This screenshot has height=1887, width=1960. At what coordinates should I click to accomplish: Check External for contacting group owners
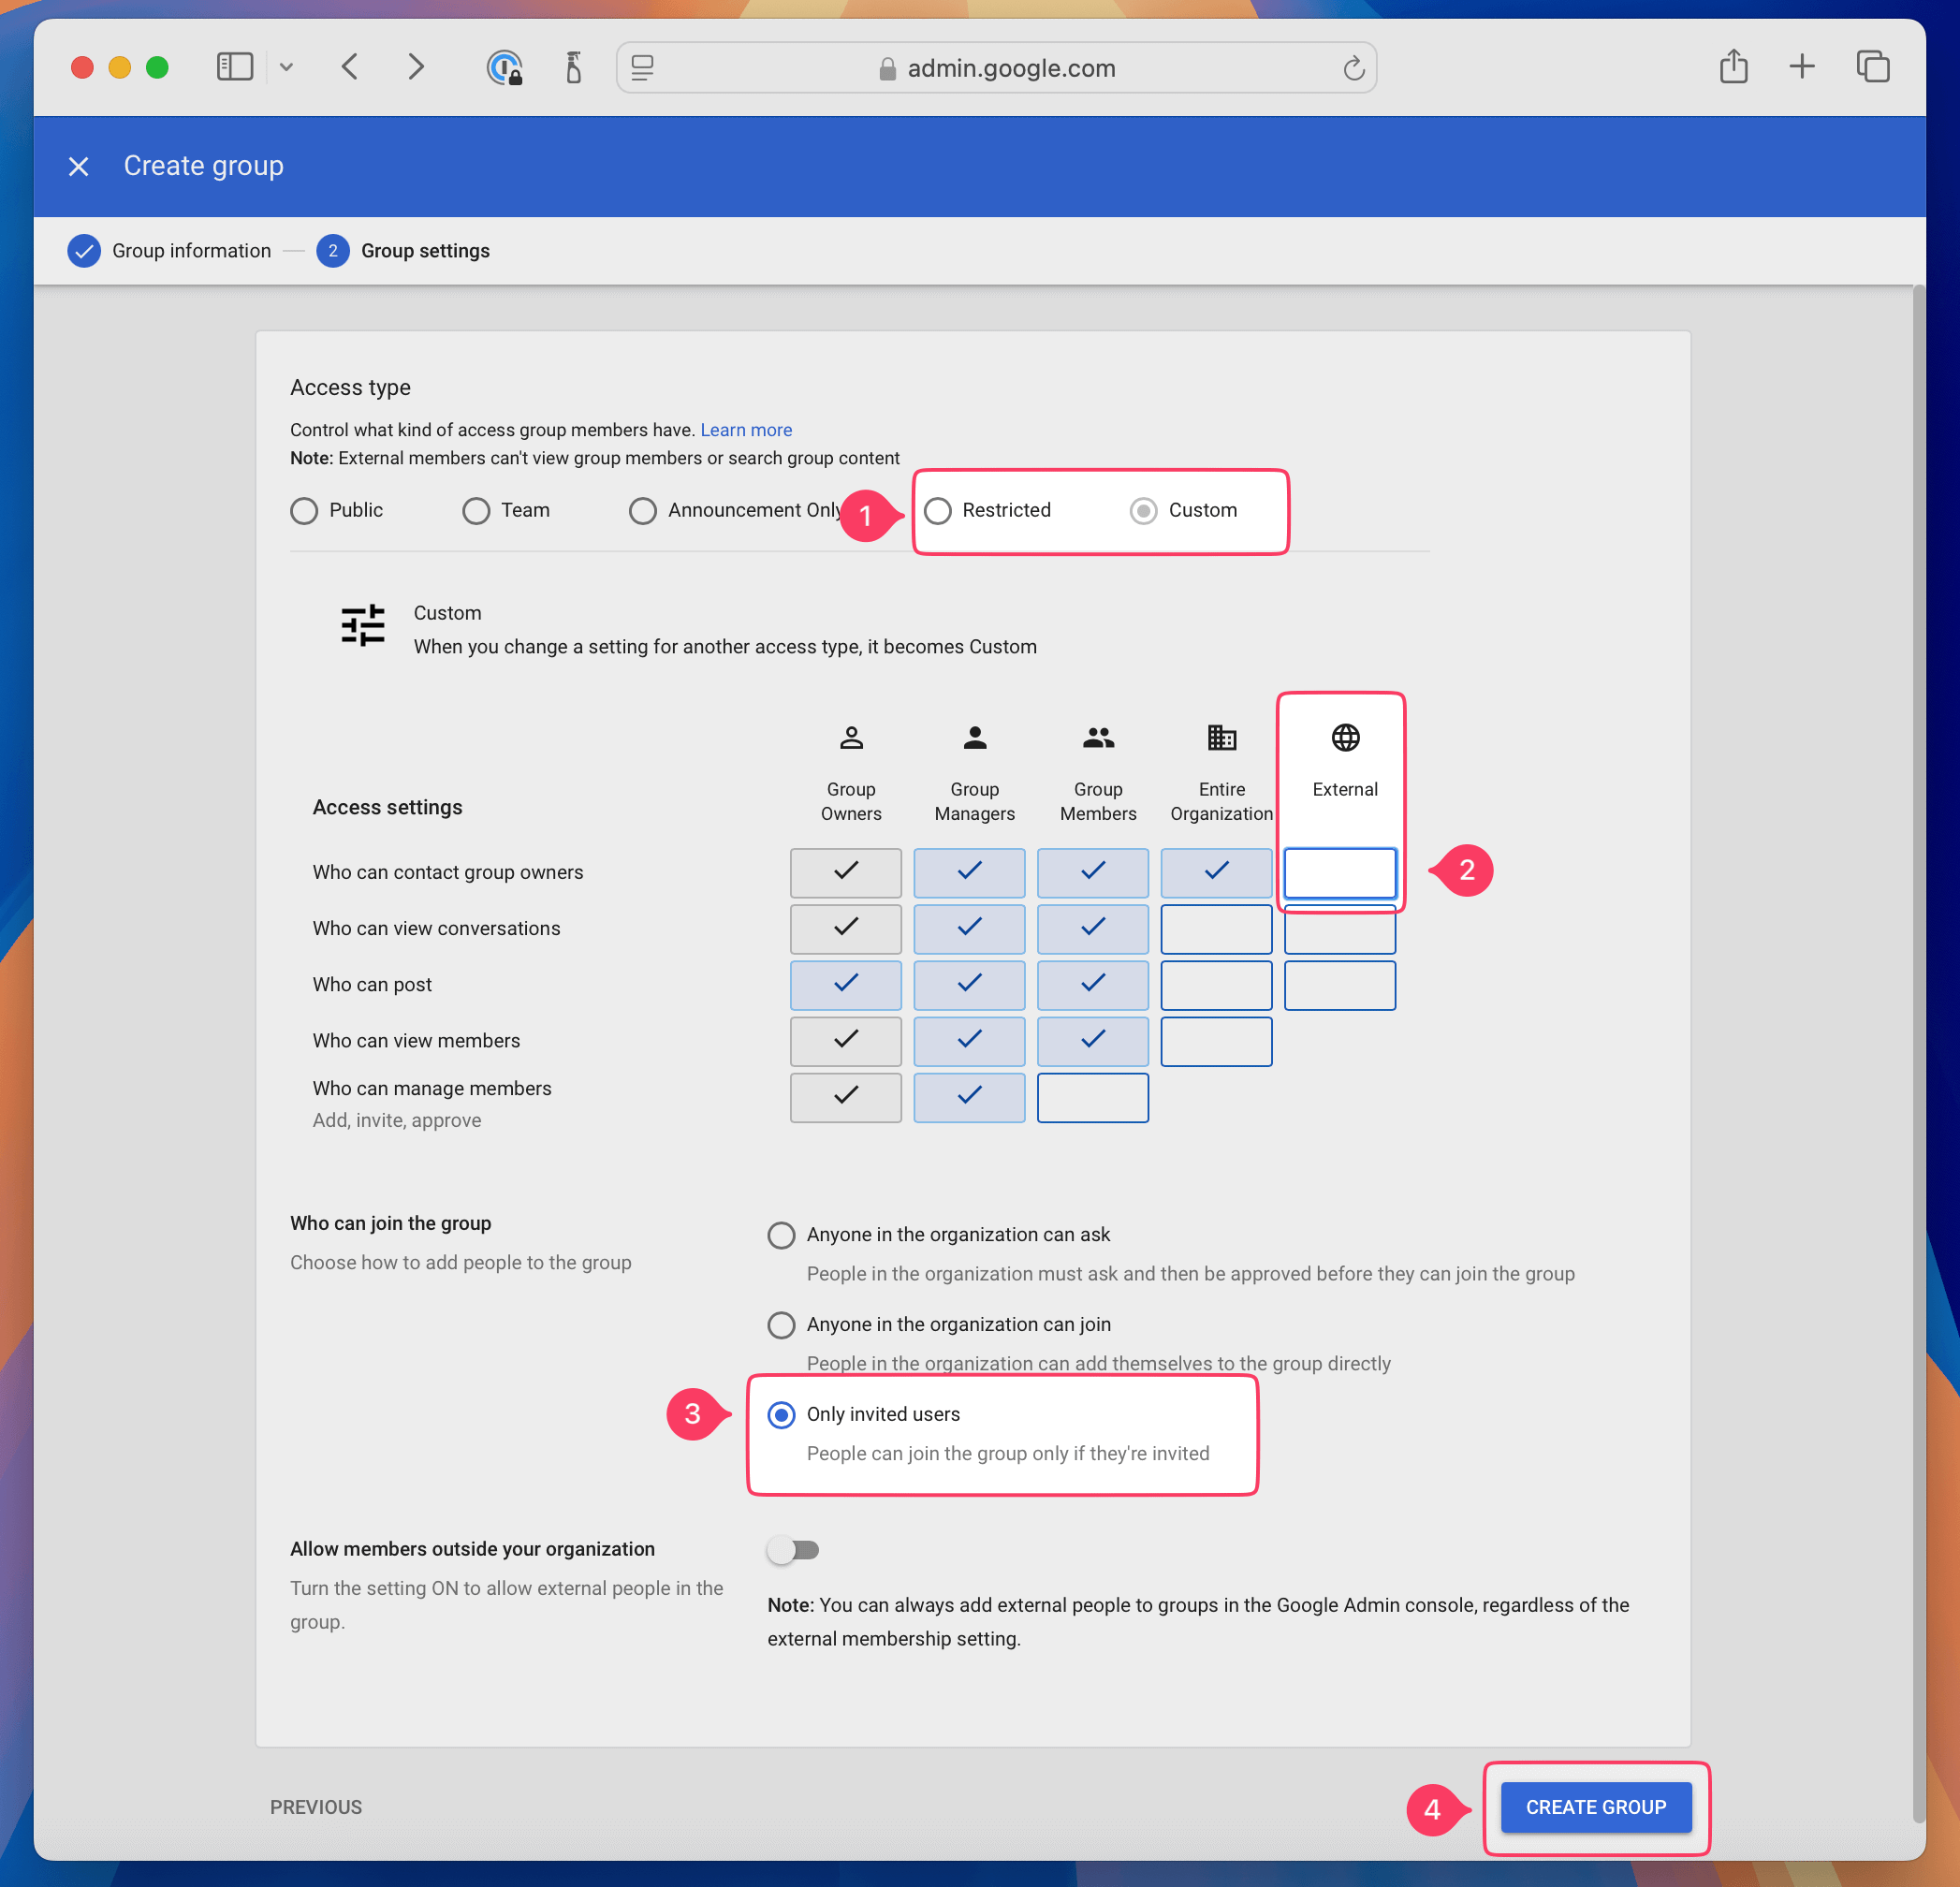(1339, 872)
